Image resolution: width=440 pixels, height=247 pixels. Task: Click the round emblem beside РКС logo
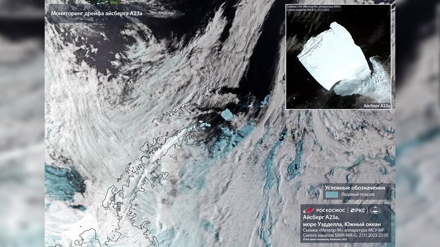pyautogui.click(x=375, y=210)
